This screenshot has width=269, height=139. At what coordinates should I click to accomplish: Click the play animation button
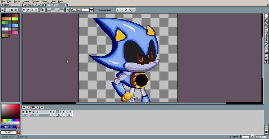pyautogui.click(x=33, y=107)
